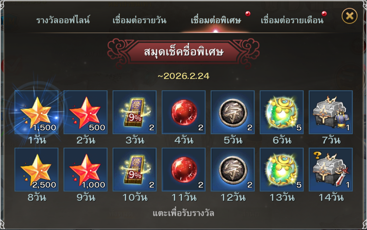Select the day 4 red orb reward

tap(184, 112)
